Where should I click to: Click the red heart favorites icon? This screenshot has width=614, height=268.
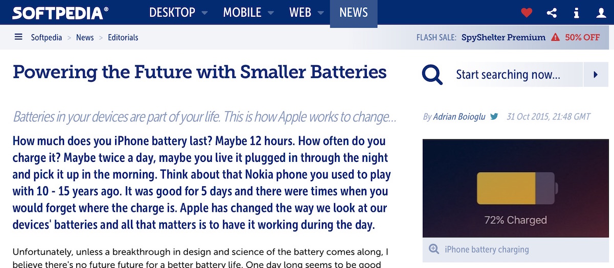527,13
